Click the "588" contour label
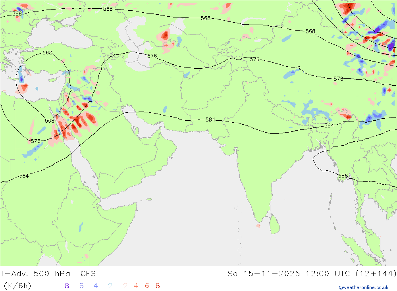The height and width of the screenshot is (291, 397). click(343, 176)
